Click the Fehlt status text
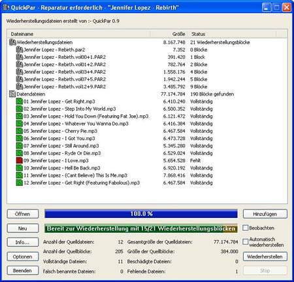The width and height of the screenshot is (294, 282). (x=195, y=160)
